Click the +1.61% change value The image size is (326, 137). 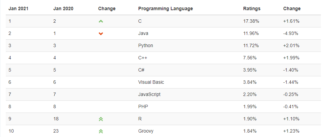tap(291, 21)
